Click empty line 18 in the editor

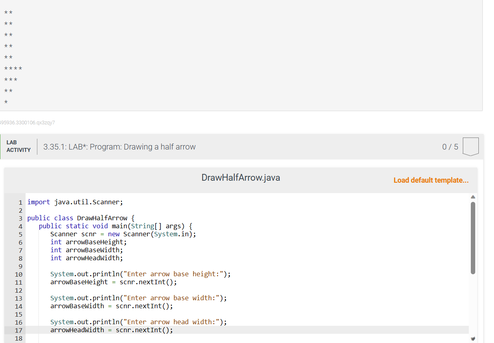coord(248,338)
